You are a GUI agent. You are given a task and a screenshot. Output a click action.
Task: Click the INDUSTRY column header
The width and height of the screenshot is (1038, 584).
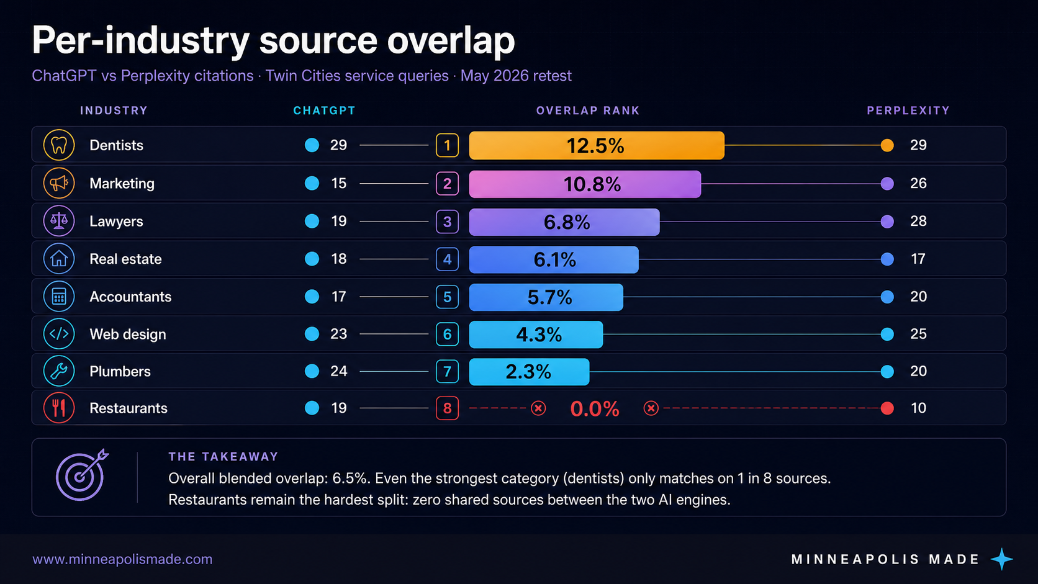[x=114, y=110]
